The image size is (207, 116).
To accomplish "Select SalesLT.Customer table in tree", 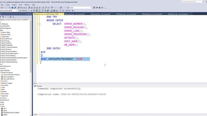I will pyautogui.click(x=7, y=45).
